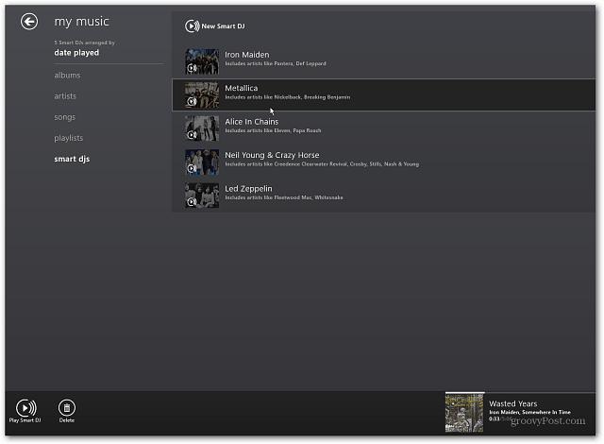Click 'Includes artists like Fleetwood Mac, Whitesnake'
This screenshot has height=444, width=604.
284,197
